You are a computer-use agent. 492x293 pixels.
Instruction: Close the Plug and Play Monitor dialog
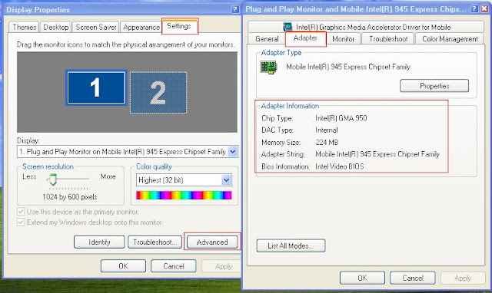click(484, 8)
